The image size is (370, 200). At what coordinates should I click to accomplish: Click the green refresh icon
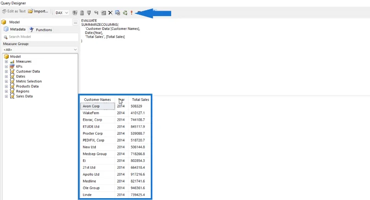pyautogui.click(x=125, y=13)
